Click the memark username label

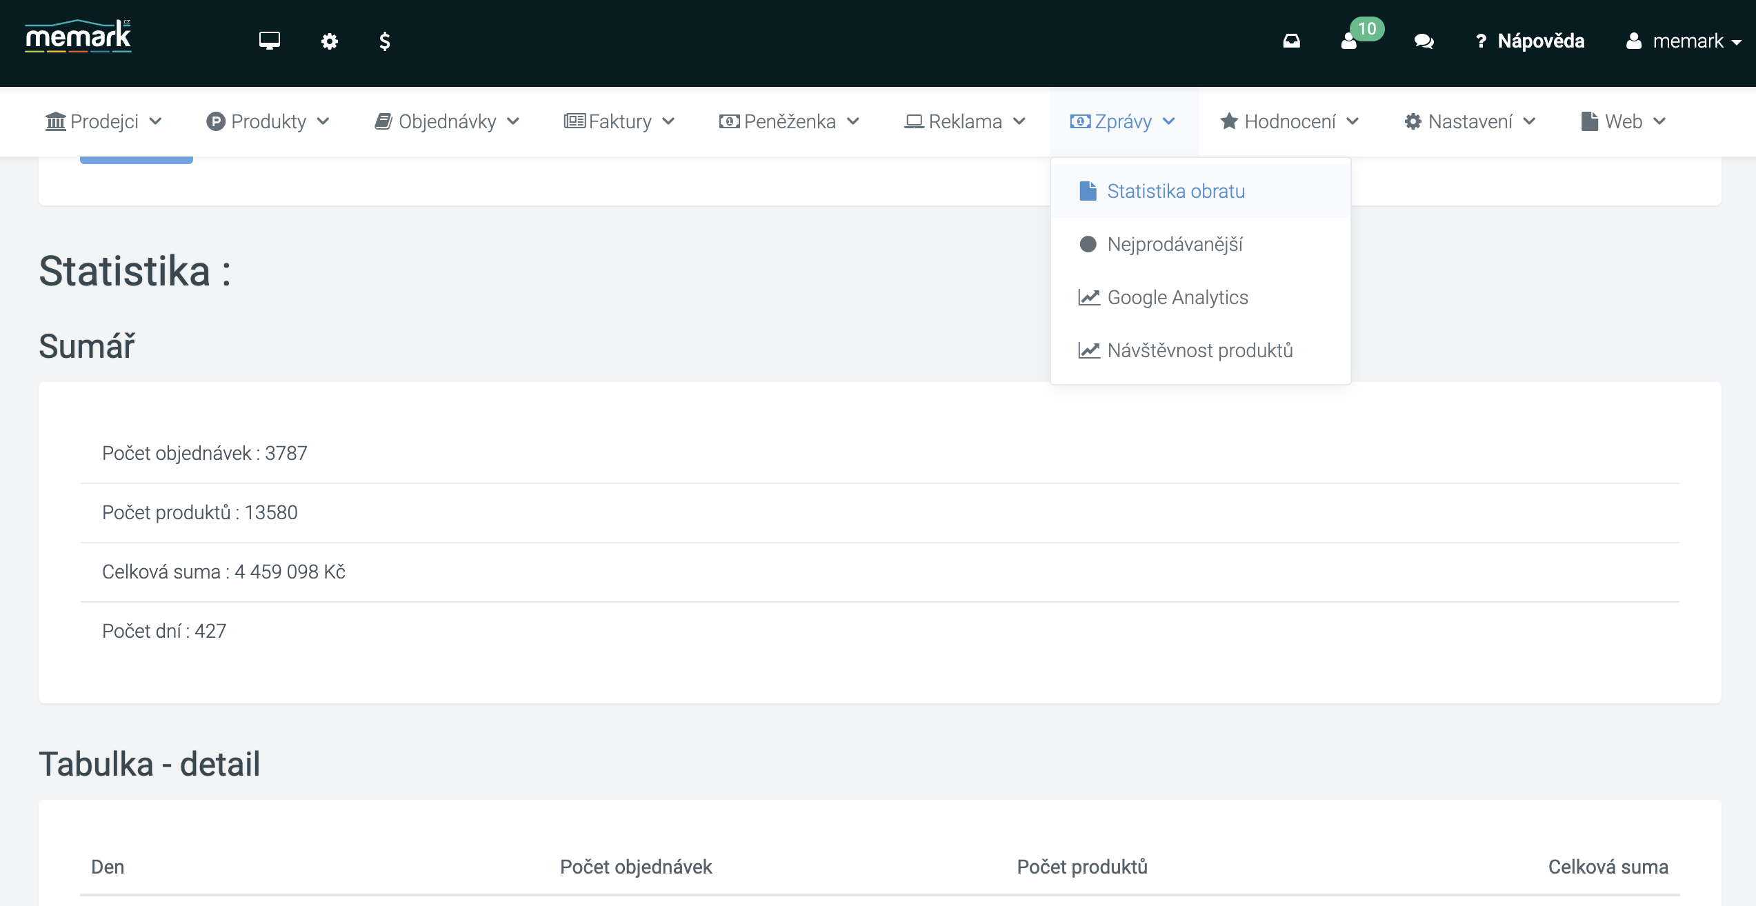pos(1688,41)
